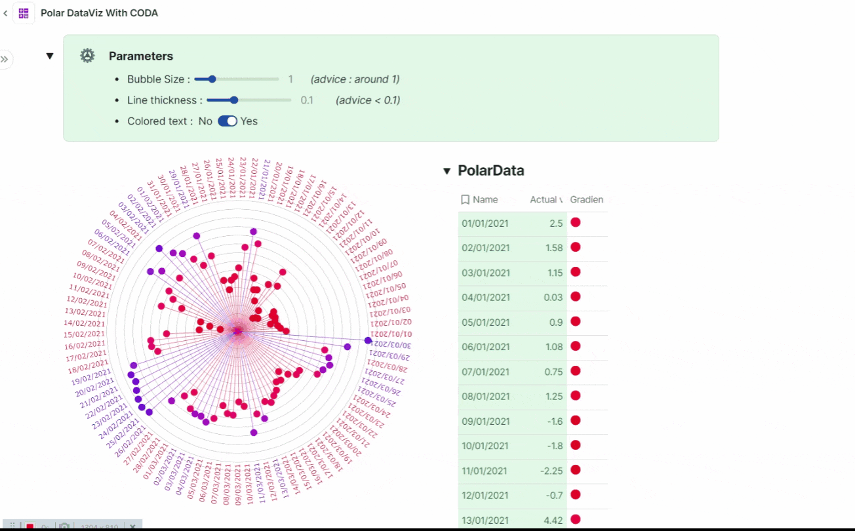
Task: Click the Line thickness slider handle
Action: (234, 100)
